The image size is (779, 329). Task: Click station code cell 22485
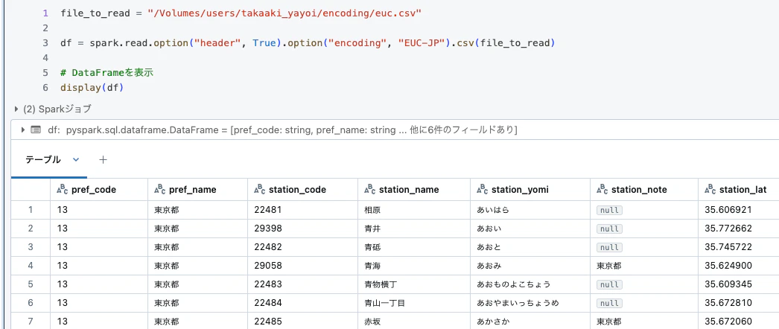[x=302, y=321]
